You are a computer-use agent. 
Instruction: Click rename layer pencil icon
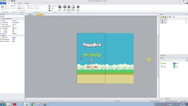[x=167, y=17]
